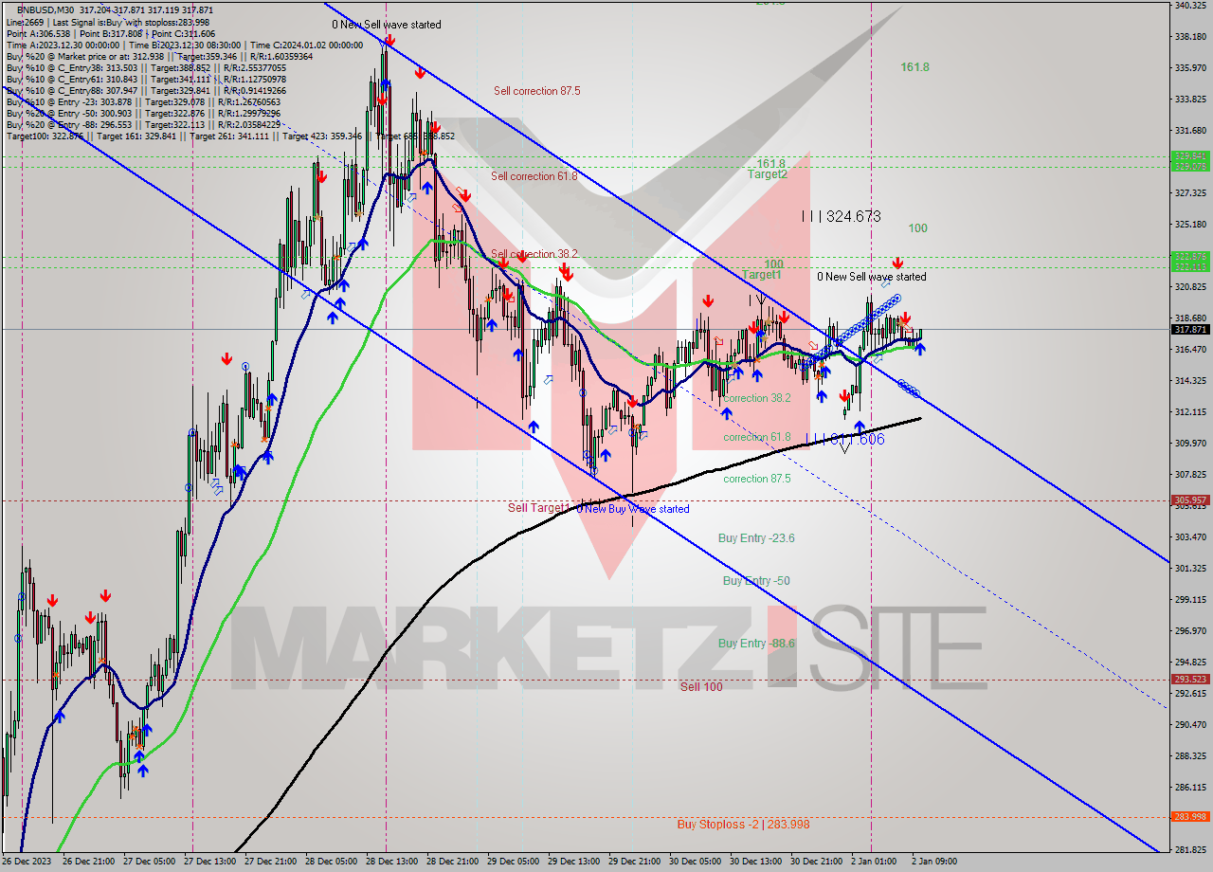Click the 'Target100: 322.876' targets summary line

click(230, 136)
